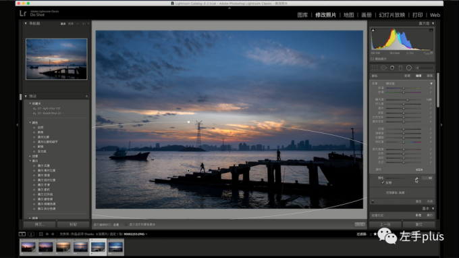459x258 pixels.
Task: Collapse right panel group arrow
Action: [x=441, y=125]
